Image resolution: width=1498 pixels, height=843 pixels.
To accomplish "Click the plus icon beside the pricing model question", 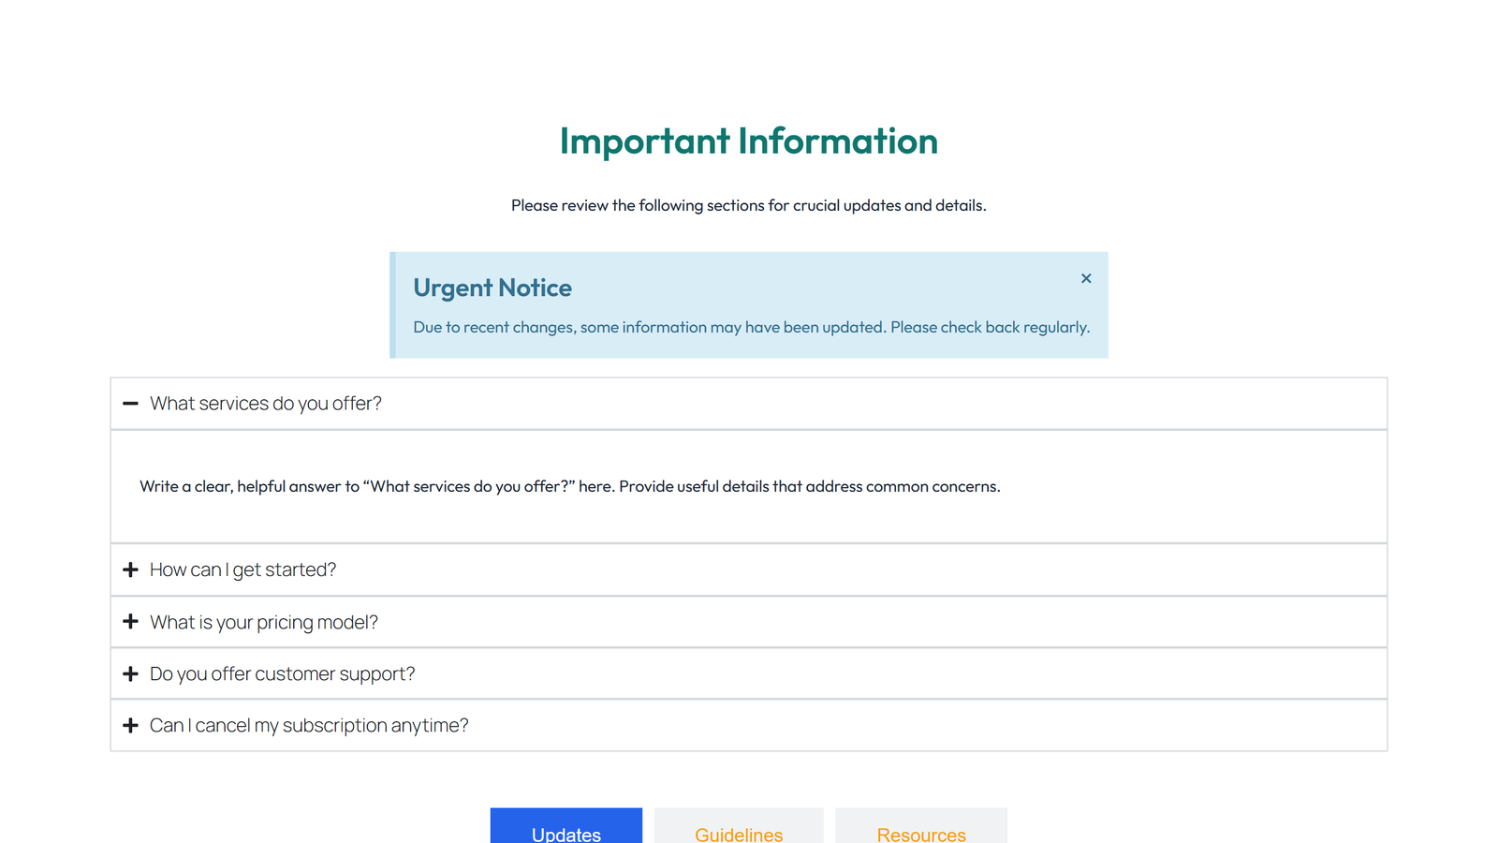I will click(x=131, y=621).
